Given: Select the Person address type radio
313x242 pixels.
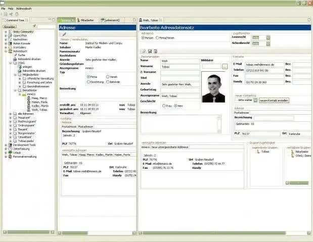Looking at the screenshot, I should [143, 38].
